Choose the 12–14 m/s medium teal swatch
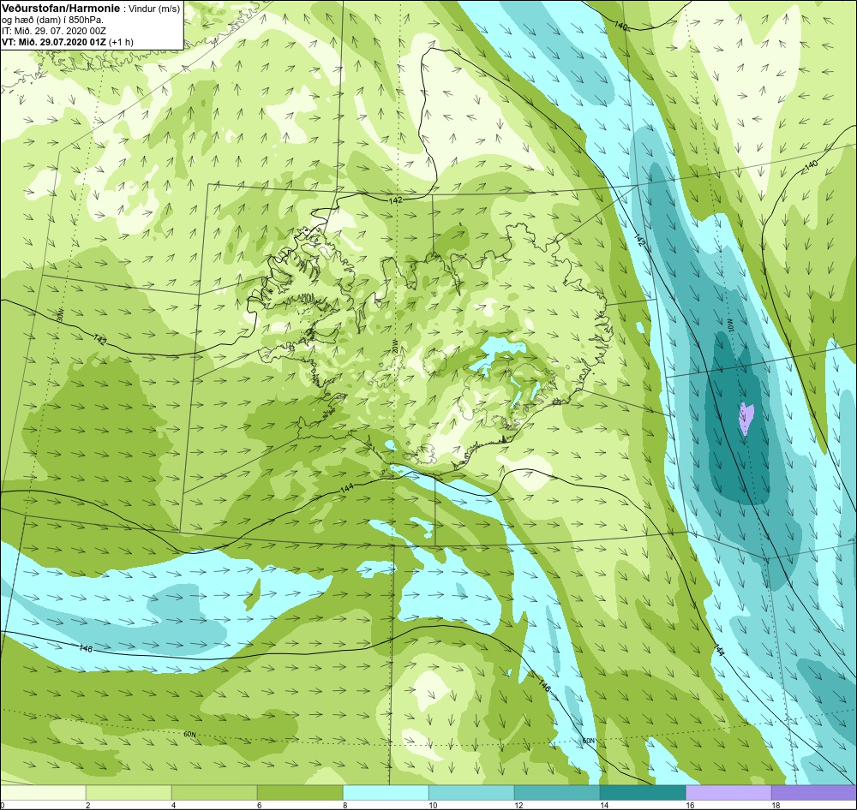 pyautogui.click(x=557, y=792)
